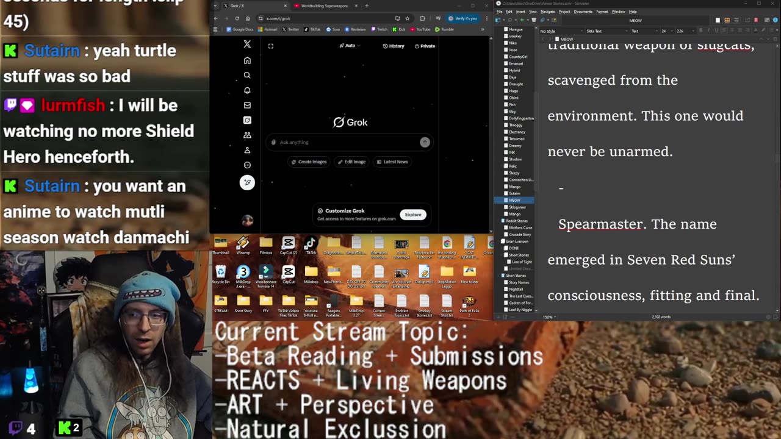The height and width of the screenshot is (439, 781).
Task: Click the Latest News button in Grok
Action: 392,162
